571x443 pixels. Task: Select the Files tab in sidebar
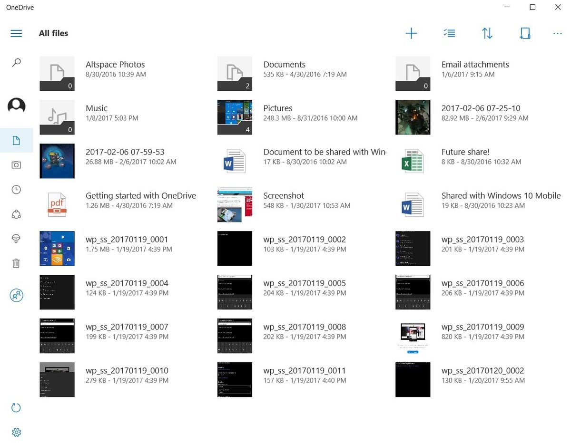pyautogui.click(x=17, y=140)
